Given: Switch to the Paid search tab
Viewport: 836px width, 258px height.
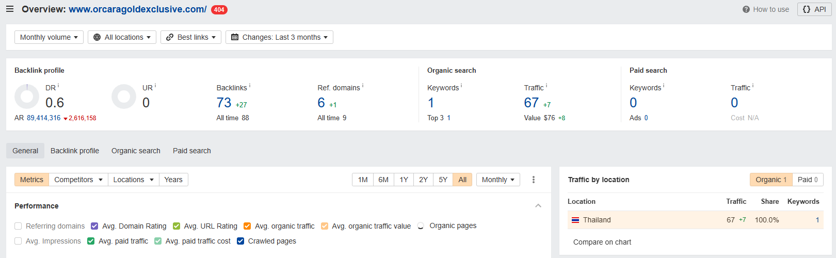Looking at the screenshot, I should point(192,151).
